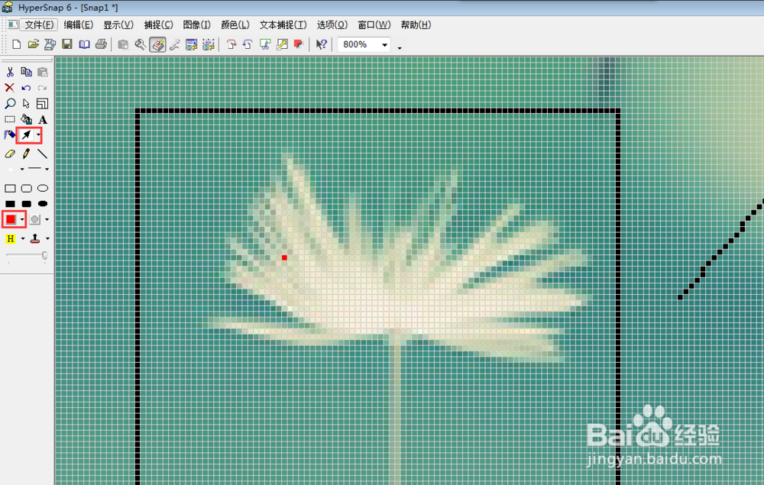Choose the dashed rectangular select tool
764x485 pixels.
(10, 119)
